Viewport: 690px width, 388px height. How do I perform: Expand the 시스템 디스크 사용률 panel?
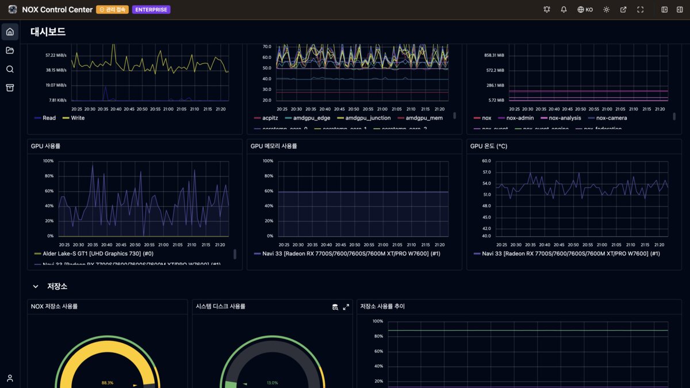(346, 307)
